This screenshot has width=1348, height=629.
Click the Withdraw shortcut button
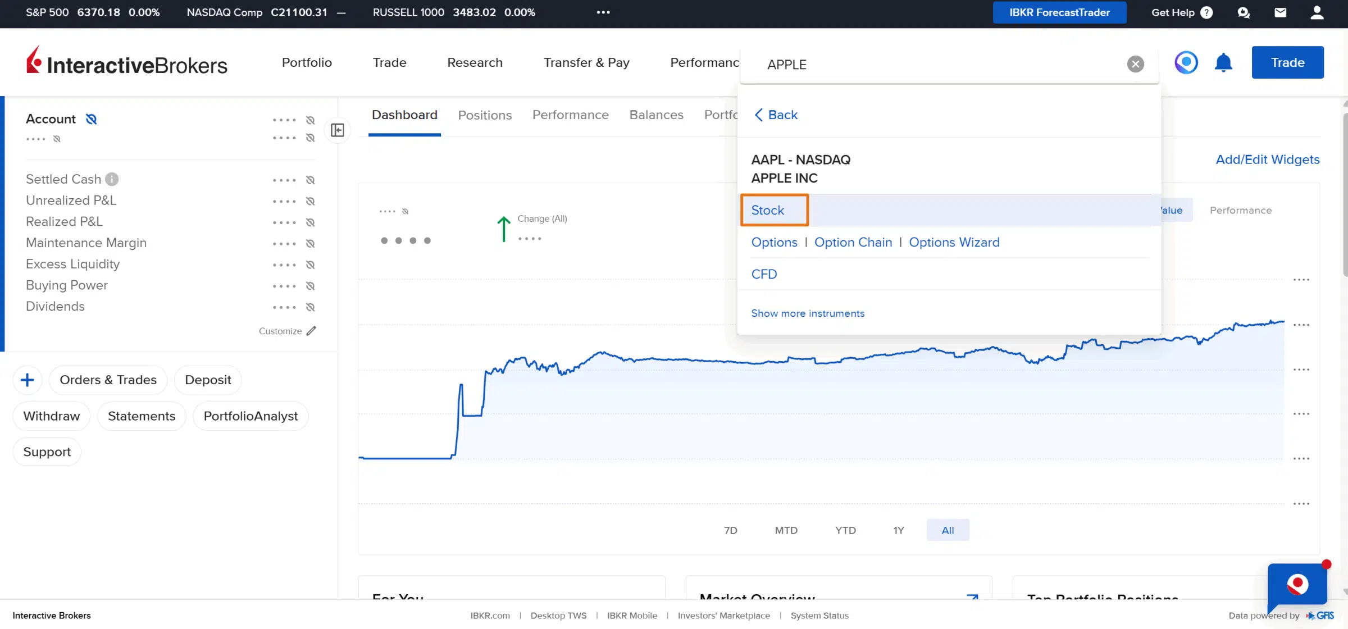pos(52,416)
